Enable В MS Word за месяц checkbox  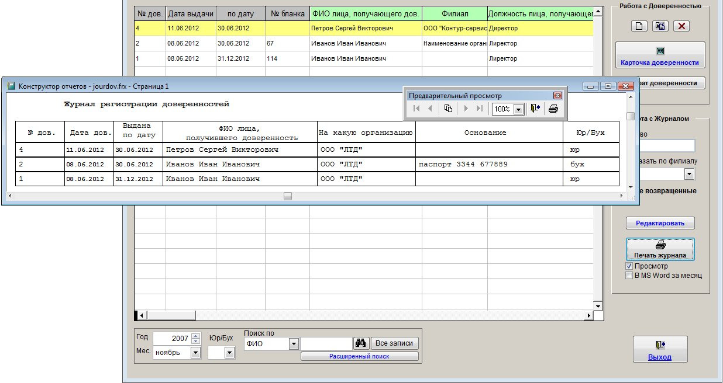point(629,276)
